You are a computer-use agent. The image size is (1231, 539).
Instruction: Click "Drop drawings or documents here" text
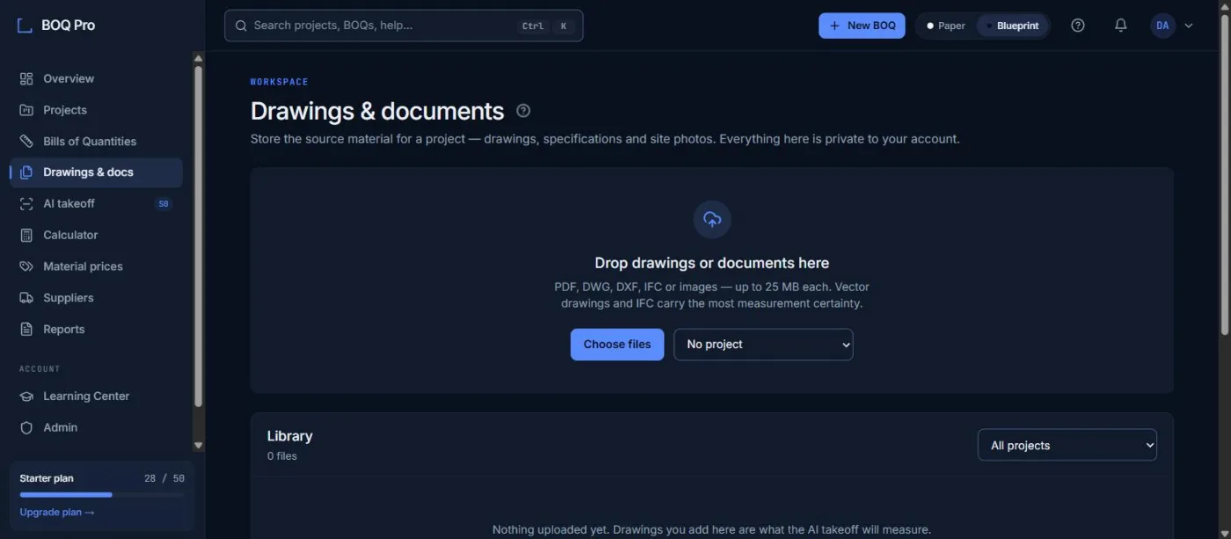point(711,263)
